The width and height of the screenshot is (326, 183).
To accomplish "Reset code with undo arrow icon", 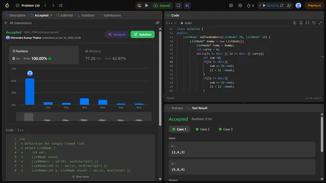I will coord(314,23).
